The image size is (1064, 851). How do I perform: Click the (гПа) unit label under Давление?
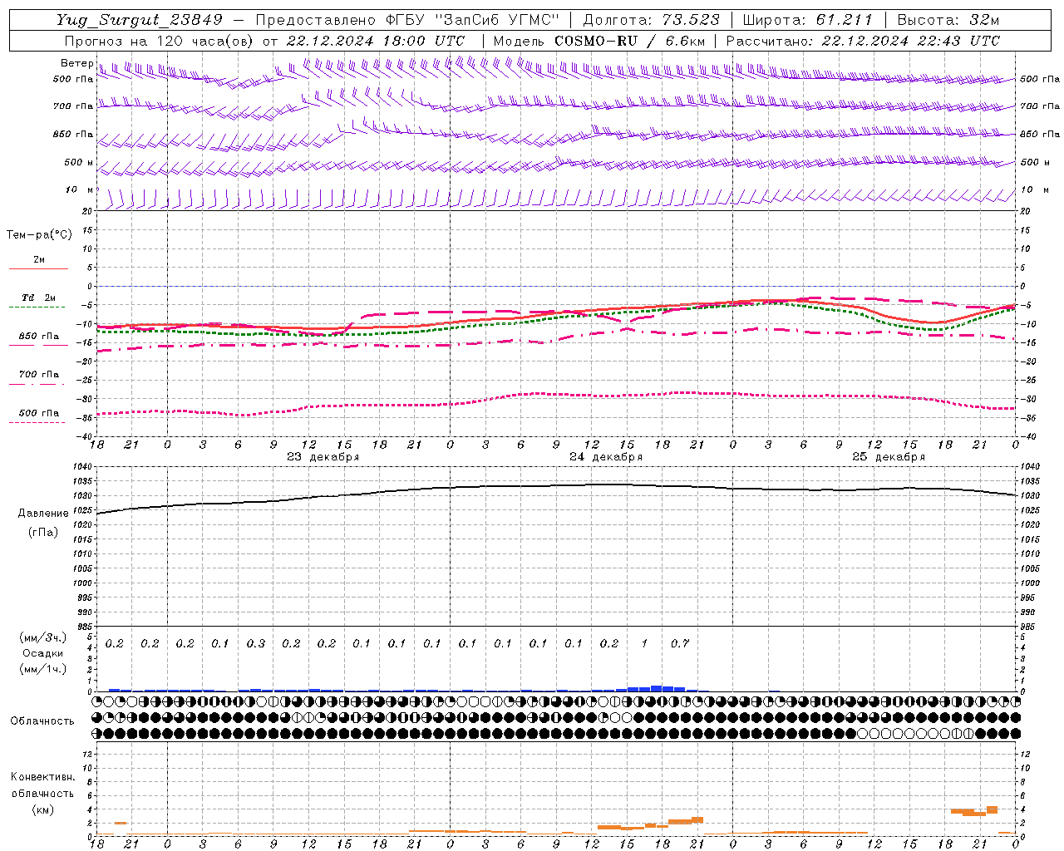(x=43, y=532)
